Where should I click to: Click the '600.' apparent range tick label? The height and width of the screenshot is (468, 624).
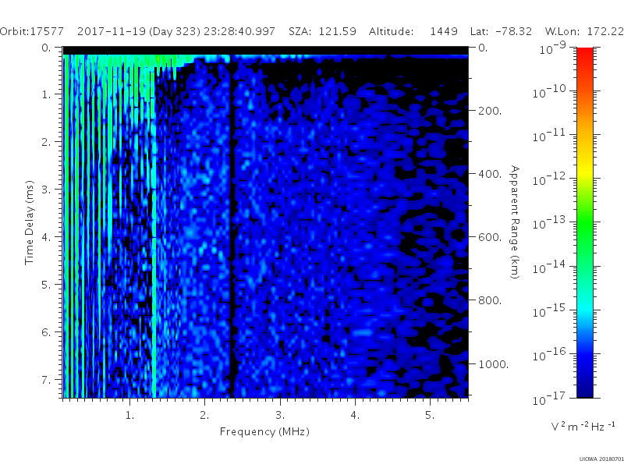click(x=490, y=237)
